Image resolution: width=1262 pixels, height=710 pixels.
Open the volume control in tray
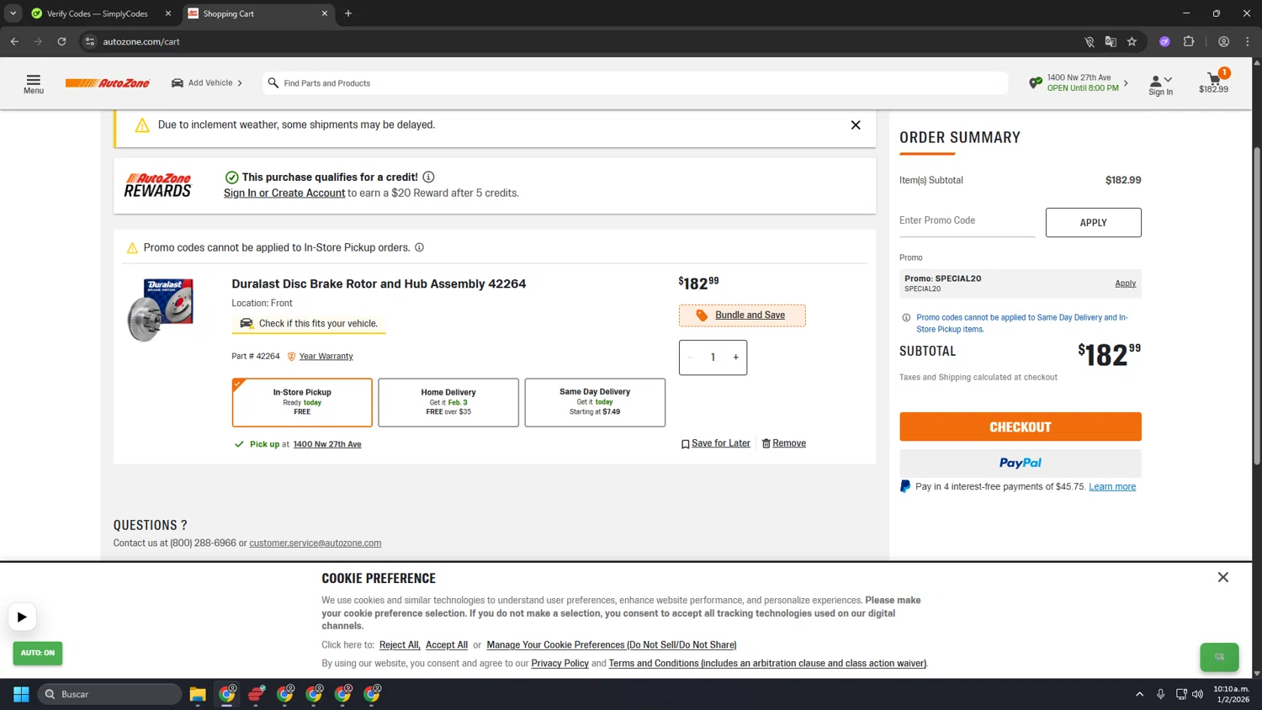tap(1197, 694)
